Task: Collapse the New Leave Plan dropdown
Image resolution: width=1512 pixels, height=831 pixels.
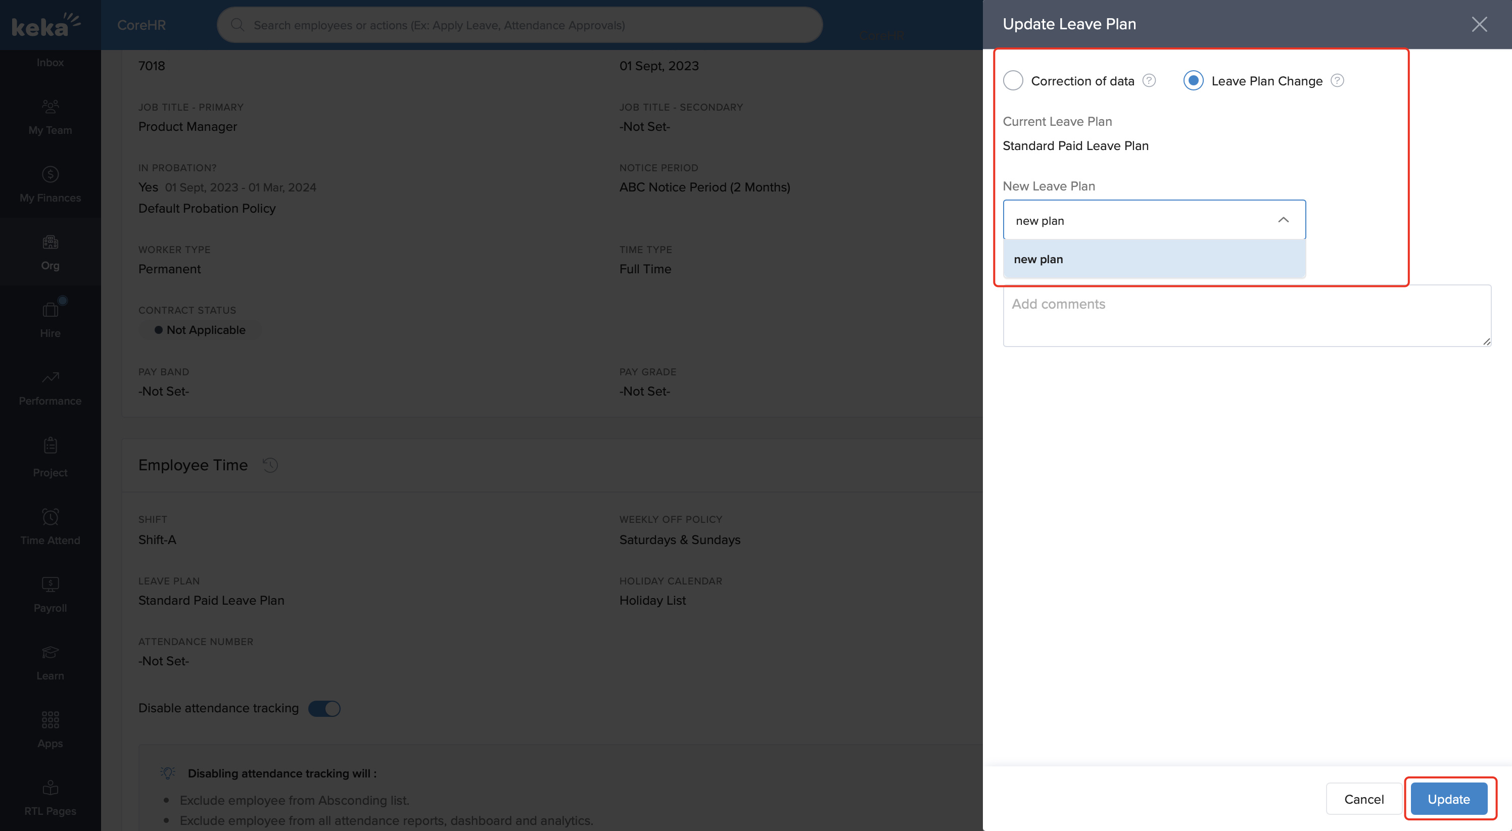Action: click(1283, 220)
